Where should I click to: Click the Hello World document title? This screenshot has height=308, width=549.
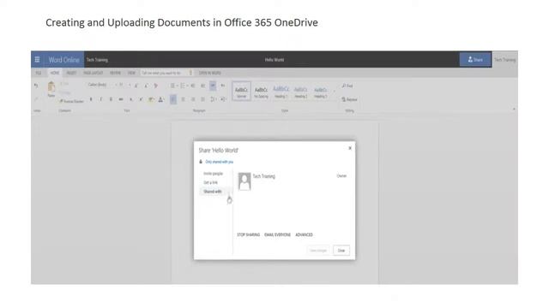coord(274,60)
